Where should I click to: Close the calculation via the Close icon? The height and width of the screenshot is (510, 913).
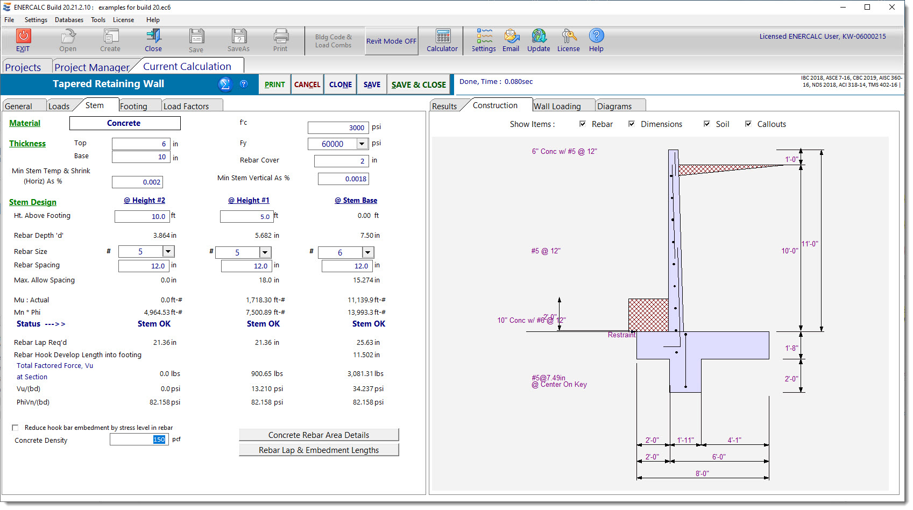[x=153, y=36]
